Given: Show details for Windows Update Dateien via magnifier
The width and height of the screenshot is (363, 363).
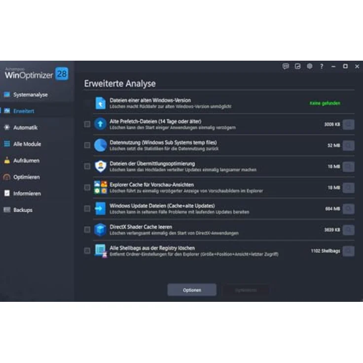Looking at the screenshot, I should (348, 209).
